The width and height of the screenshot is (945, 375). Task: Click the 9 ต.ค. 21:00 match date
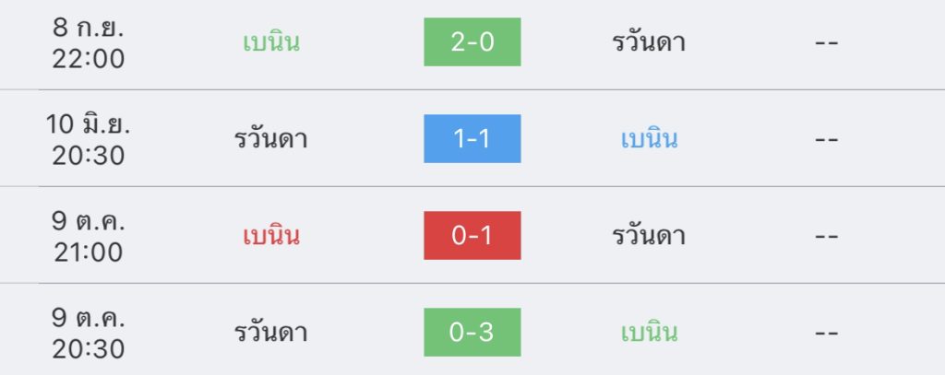(x=89, y=236)
